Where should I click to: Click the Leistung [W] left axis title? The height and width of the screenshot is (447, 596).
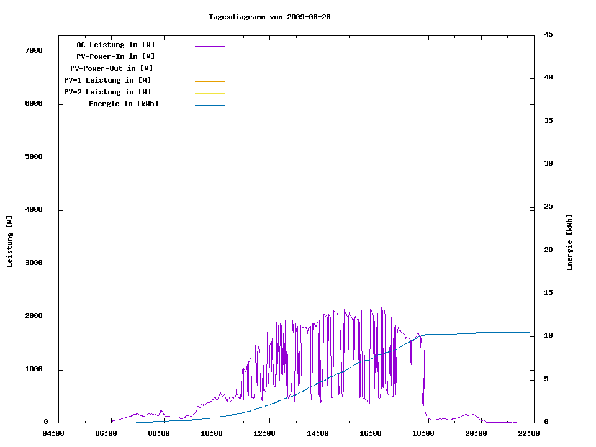click(9, 242)
